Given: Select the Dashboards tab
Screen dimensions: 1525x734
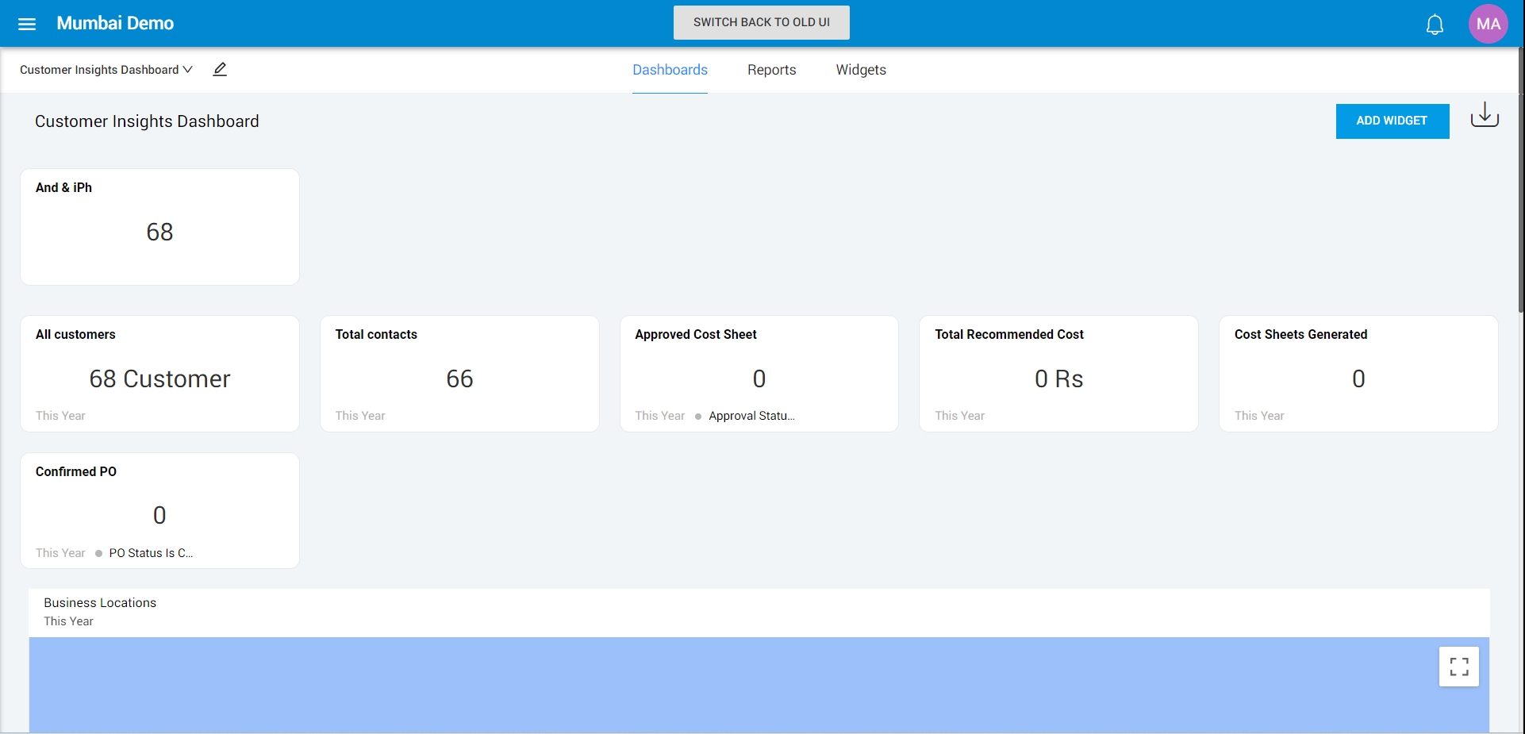Looking at the screenshot, I should (670, 70).
